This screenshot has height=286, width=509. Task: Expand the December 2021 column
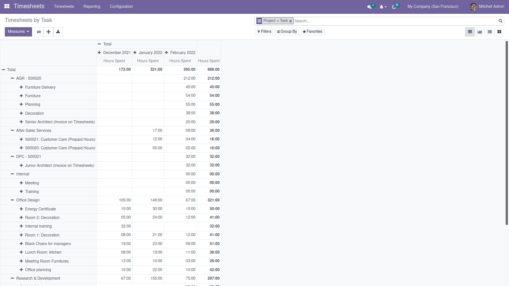coord(114,53)
